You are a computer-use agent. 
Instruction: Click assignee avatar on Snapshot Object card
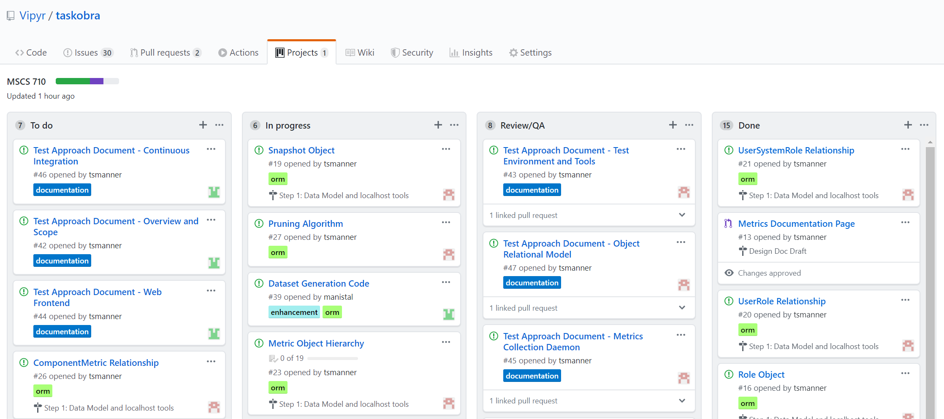click(449, 195)
